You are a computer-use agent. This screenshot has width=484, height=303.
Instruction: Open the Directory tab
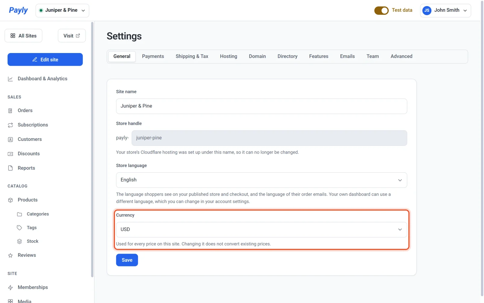(x=287, y=56)
